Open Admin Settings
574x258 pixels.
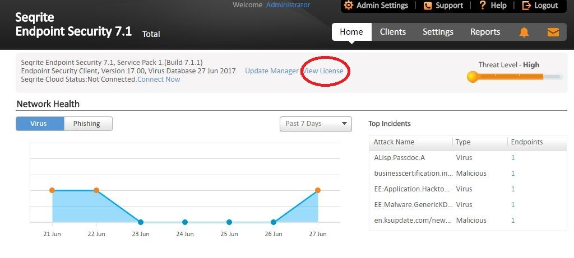[x=382, y=6]
